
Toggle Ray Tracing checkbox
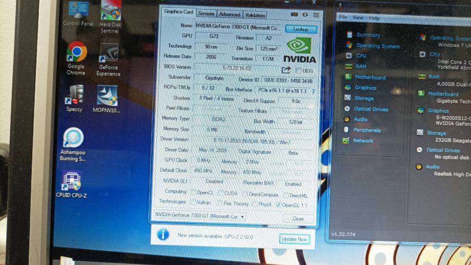tap(220, 203)
